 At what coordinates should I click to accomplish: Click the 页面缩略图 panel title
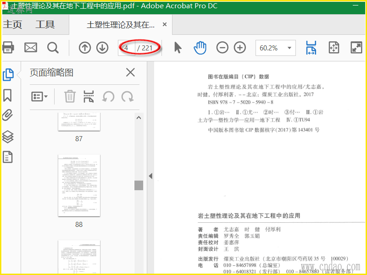point(51,72)
